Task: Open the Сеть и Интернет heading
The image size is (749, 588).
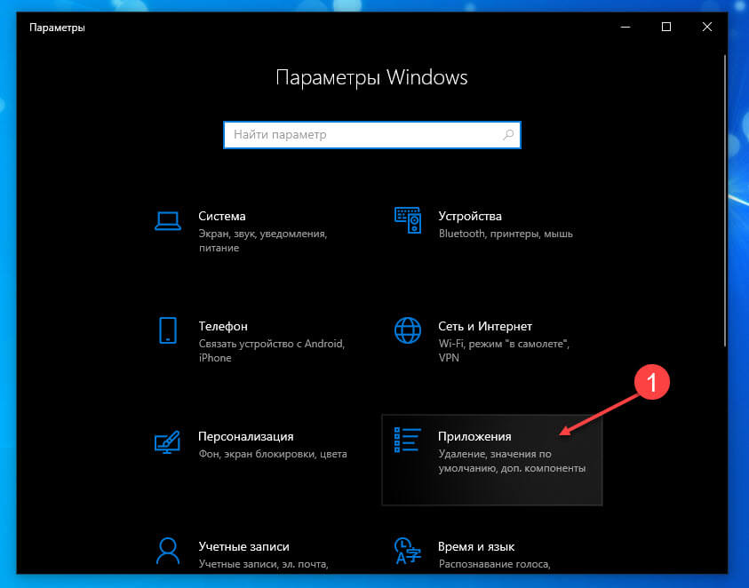Action: [485, 326]
